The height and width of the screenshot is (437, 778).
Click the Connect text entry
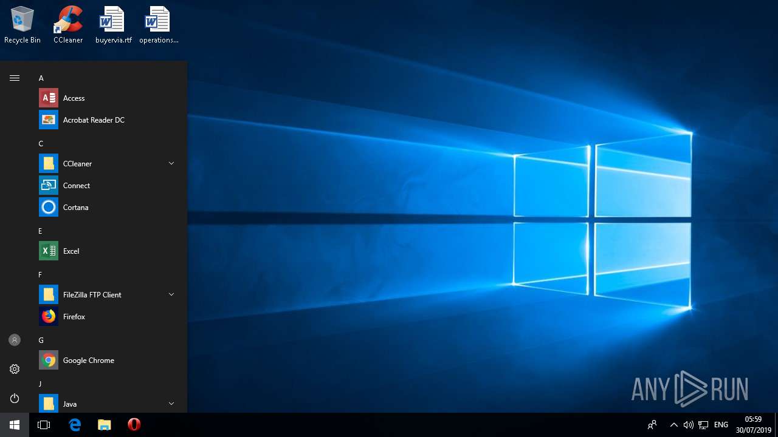point(77,186)
